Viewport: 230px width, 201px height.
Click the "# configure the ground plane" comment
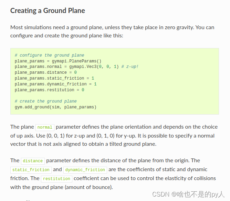[50, 55]
